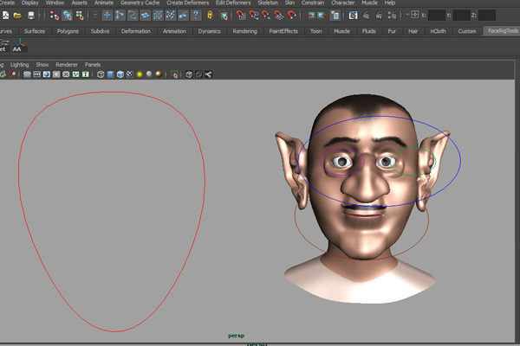Toggle smooth shade all cube icon
Image resolution: width=520 pixels, height=346 pixels.
pos(110,74)
